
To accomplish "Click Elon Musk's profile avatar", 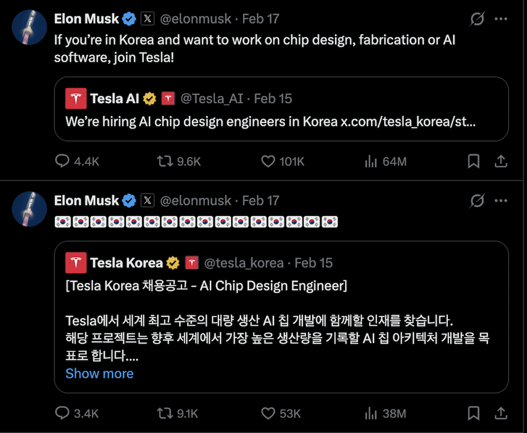I will point(29,26).
